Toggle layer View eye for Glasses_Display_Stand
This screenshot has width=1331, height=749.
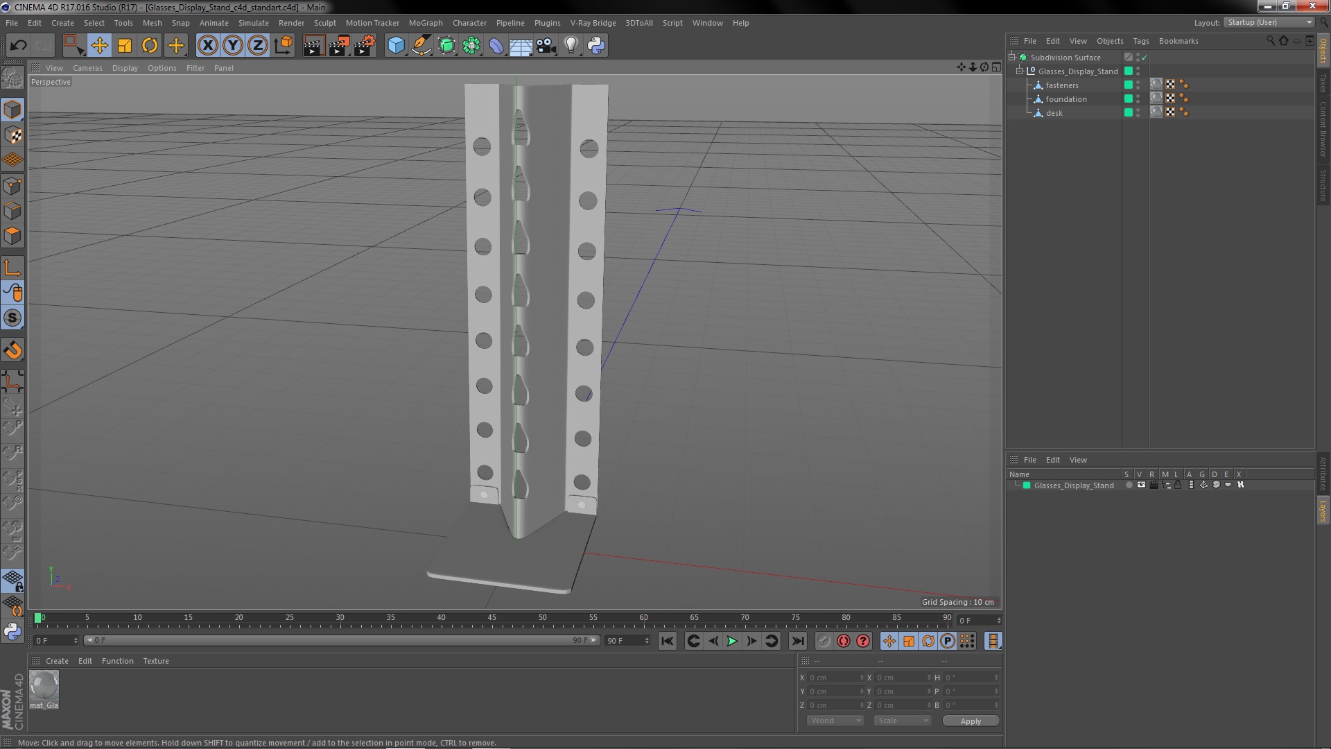click(x=1141, y=485)
